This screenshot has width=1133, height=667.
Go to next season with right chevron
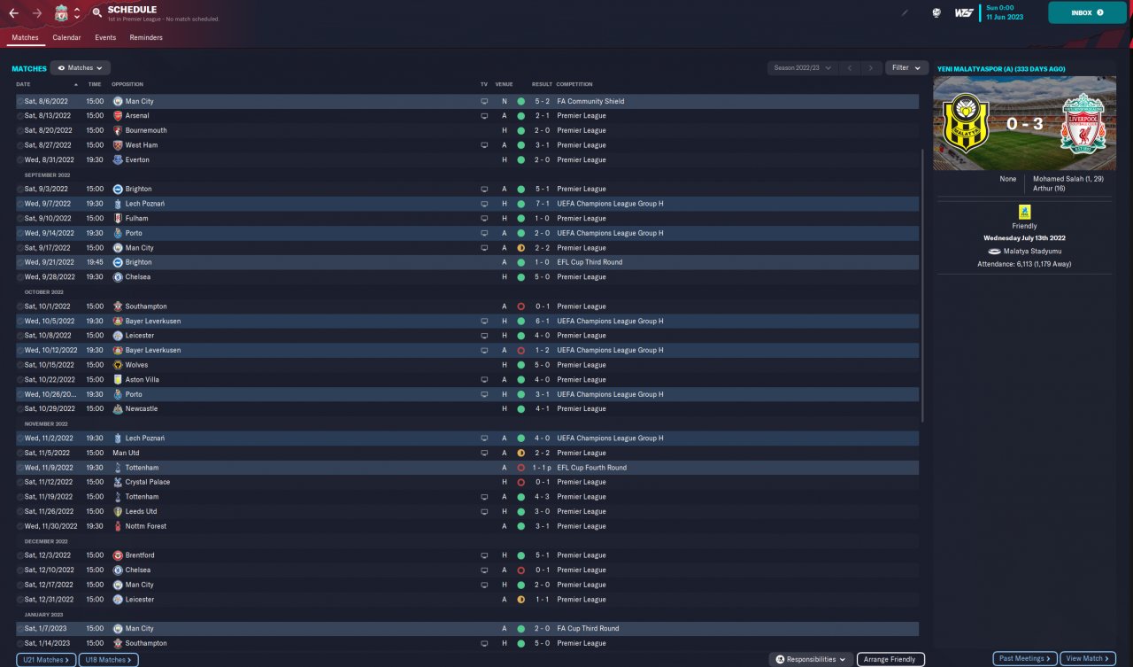point(872,68)
